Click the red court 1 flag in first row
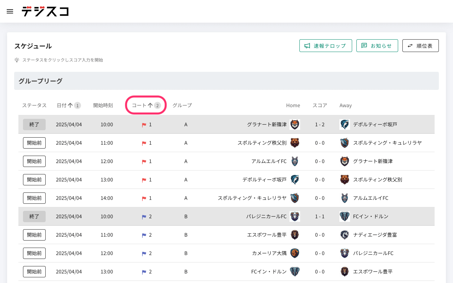Screen dimensions: 453x283 point(144,125)
